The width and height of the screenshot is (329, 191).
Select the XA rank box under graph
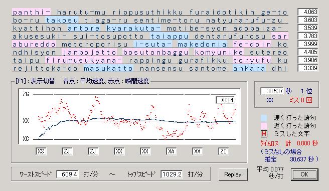[x=171, y=151]
